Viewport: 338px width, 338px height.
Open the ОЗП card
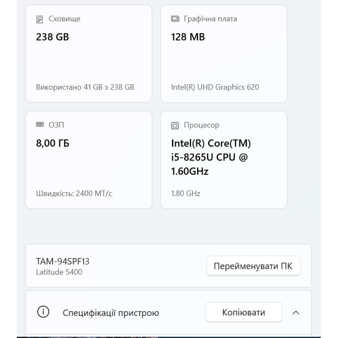89,159
